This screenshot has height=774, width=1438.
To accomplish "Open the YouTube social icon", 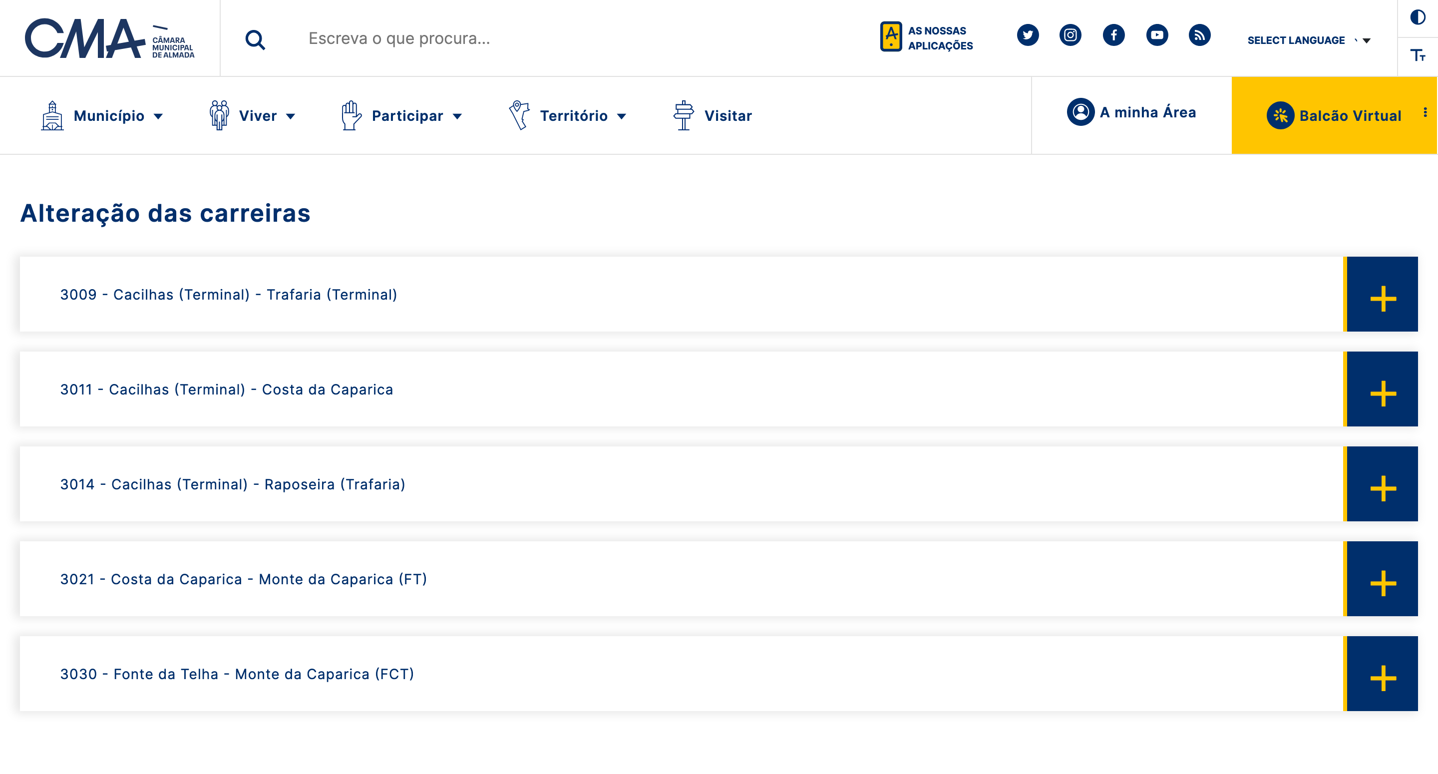I will tap(1157, 35).
